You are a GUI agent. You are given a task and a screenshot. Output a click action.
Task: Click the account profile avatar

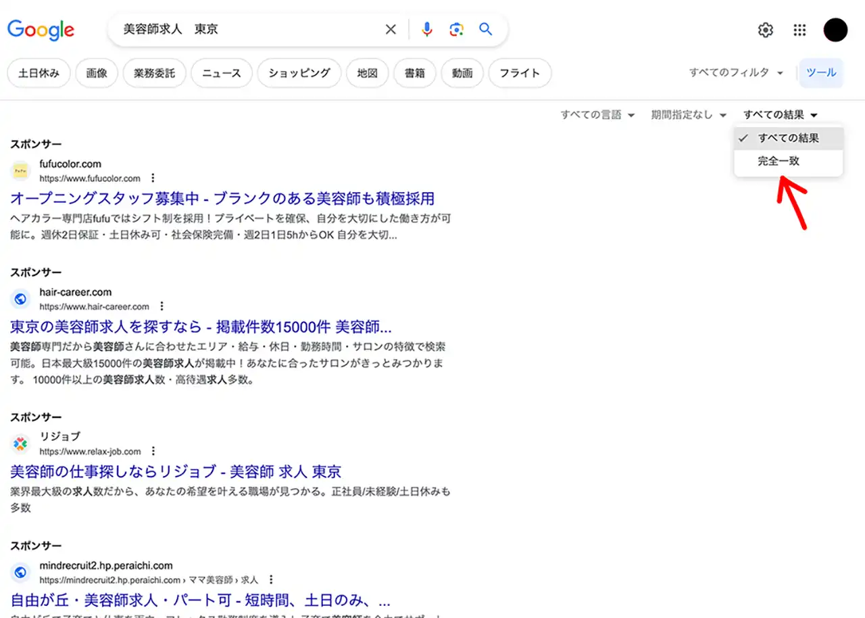tap(835, 30)
